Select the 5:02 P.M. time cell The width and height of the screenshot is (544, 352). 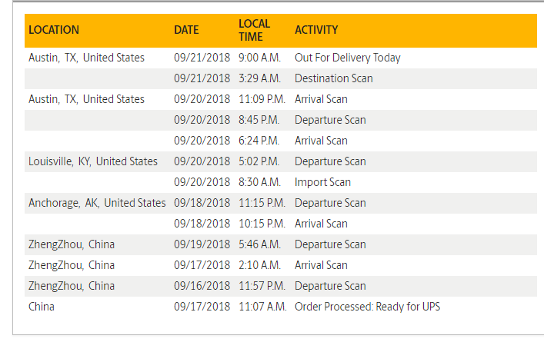pyautogui.click(x=259, y=161)
